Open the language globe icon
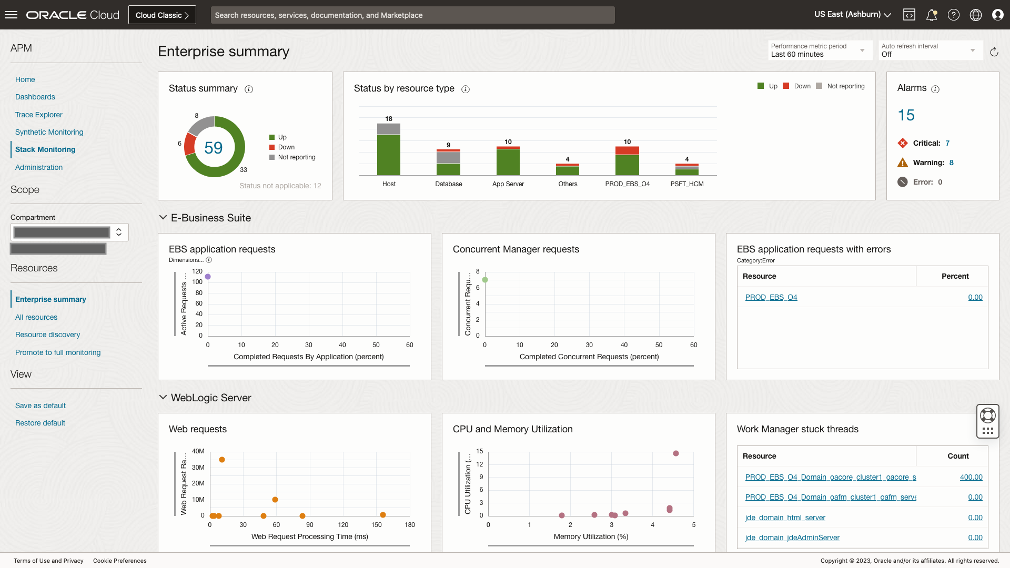The height and width of the screenshot is (568, 1010). [976, 15]
